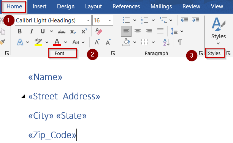The height and width of the screenshot is (143, 233).
Task: Center align the text
Action: point(138,31)
